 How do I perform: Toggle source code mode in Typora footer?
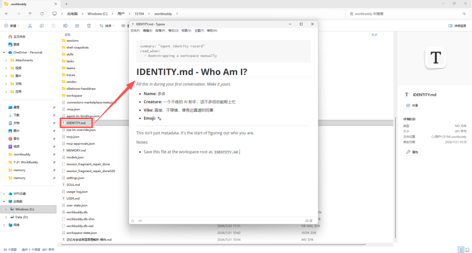pyautogui.click(x=140, y=220)
